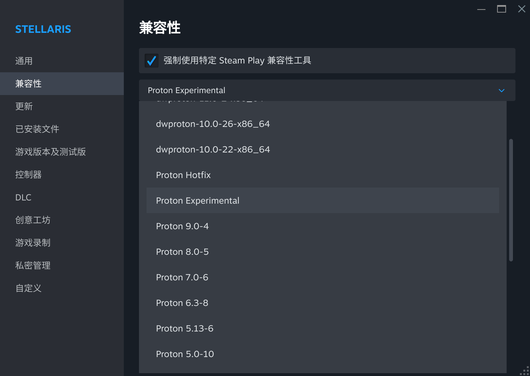Pick Proton Experimental in the dropdown list
This screenshot has width=530, height=376.
323,200
